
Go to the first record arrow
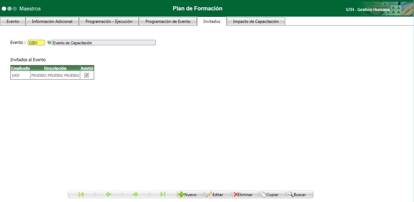point(81,195)
